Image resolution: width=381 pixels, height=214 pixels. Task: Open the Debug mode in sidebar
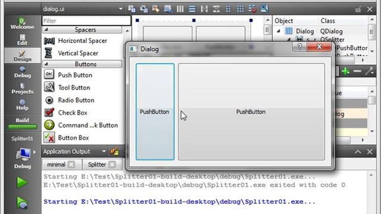22,73
